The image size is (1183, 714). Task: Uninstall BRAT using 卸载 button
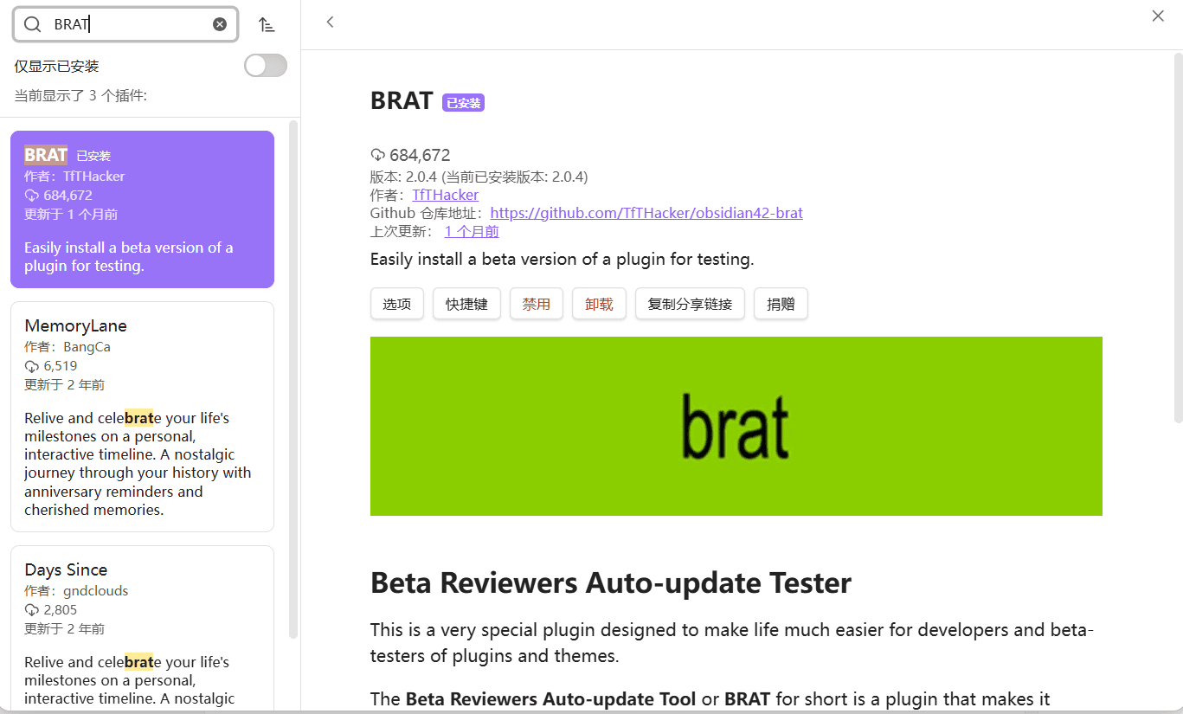[x=599, y=304]
